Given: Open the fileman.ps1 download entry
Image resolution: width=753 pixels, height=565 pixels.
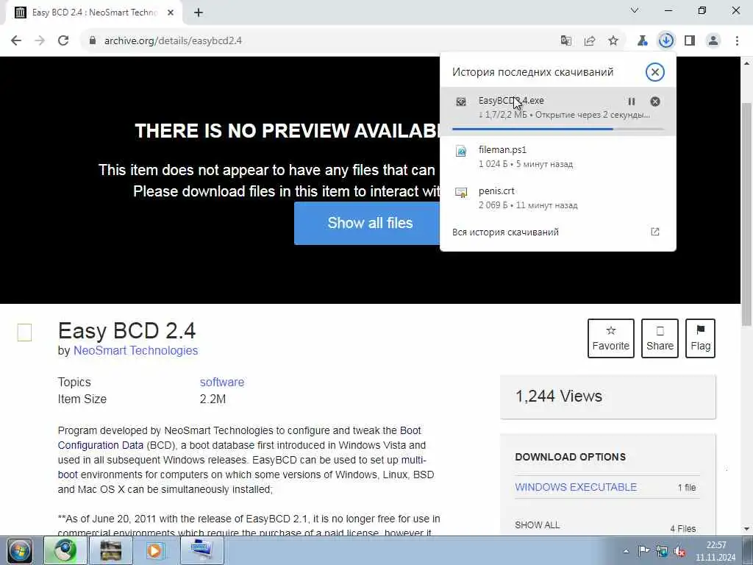Looking at the screenshot, I should (558, 157).
